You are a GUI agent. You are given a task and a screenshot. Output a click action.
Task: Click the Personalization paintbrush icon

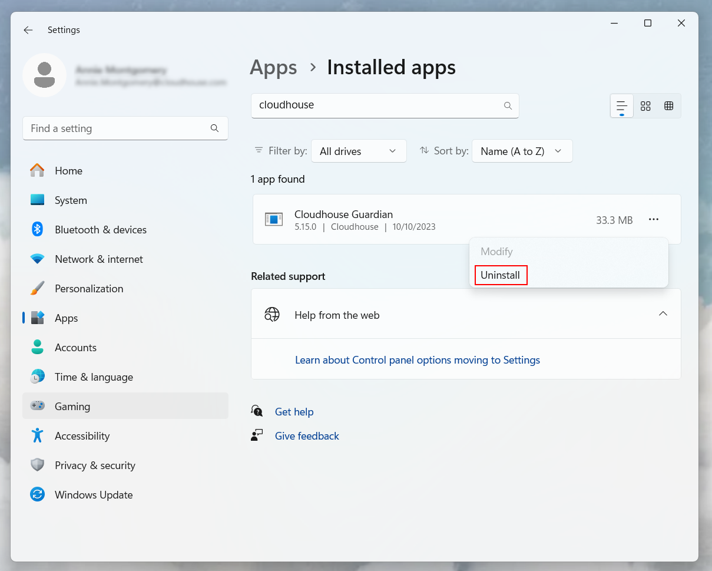tap(38, 289)
